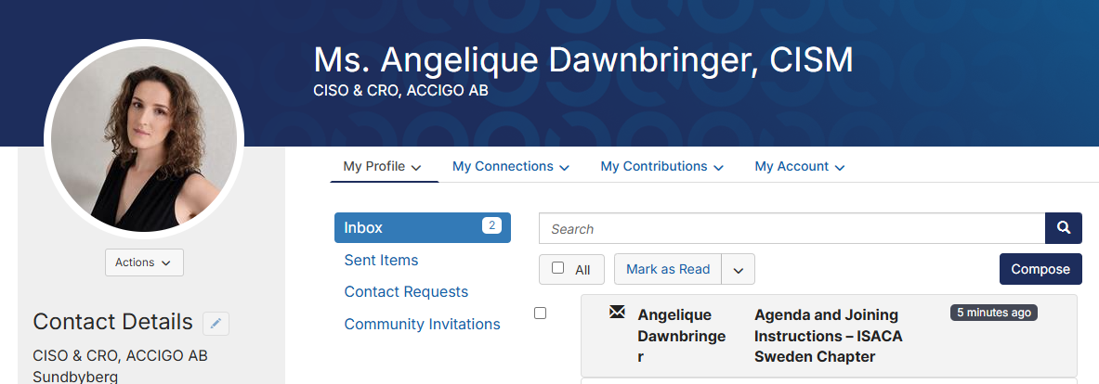Open the Actions dropdown under profile photo
The width and height of the screenshot is (1099, 384).
click(x=144, y=262)
